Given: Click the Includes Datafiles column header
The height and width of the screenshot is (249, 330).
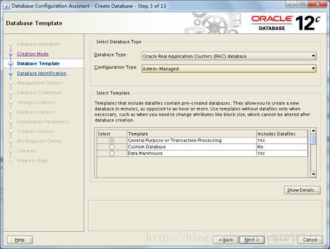Looking at the screenshot, I should 282,134.
